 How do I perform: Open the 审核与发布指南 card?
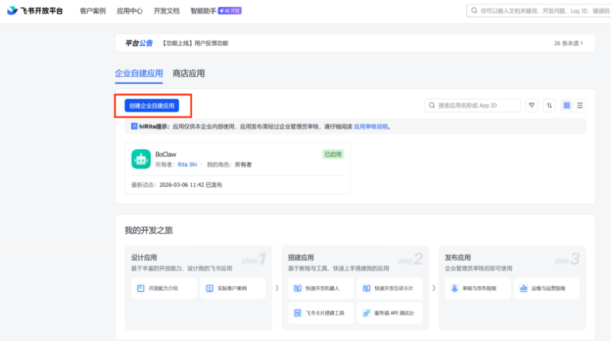[477, 288]
